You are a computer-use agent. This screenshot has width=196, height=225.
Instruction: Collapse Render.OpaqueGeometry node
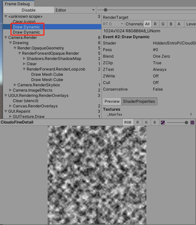click(15, 48)
